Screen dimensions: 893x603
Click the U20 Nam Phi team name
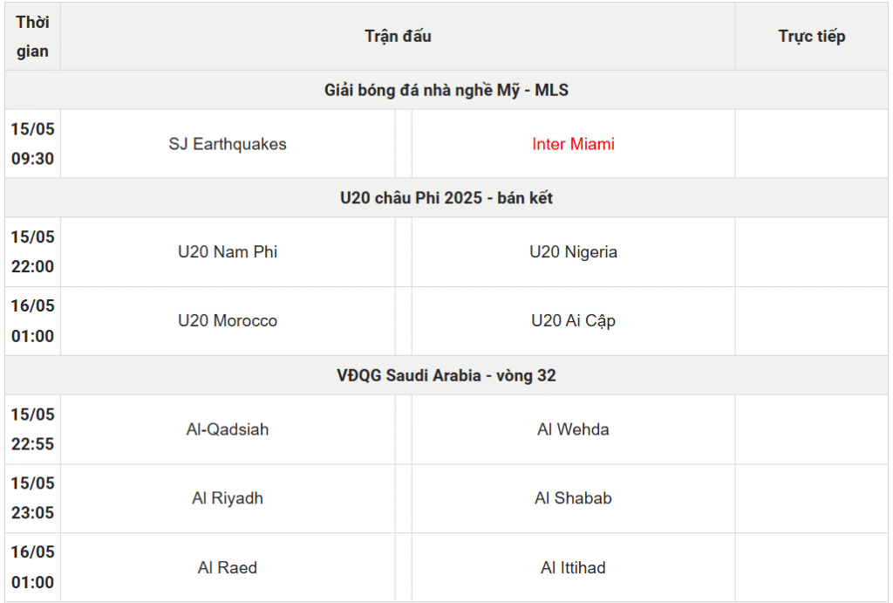(228, 252)
